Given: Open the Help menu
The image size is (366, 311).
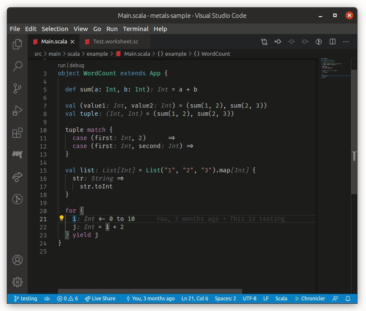Looking at the screenshot, I should [x=160, y=29].
